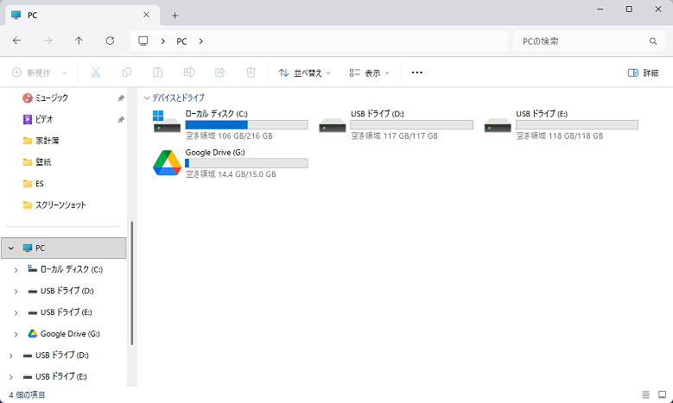Collapse the PC node in navigation tree
This screenshot has width=673, height=403.
click(x=11, y=249)
